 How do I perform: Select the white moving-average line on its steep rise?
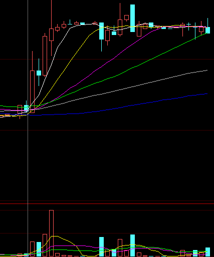[x=50, y=68]
